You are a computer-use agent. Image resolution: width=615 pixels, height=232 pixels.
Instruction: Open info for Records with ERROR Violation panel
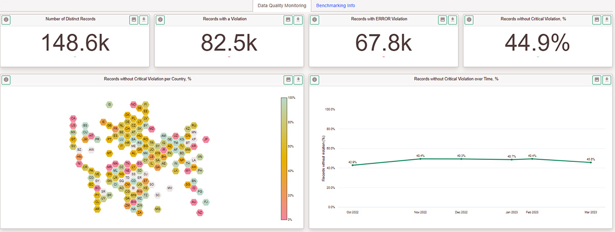315,20
